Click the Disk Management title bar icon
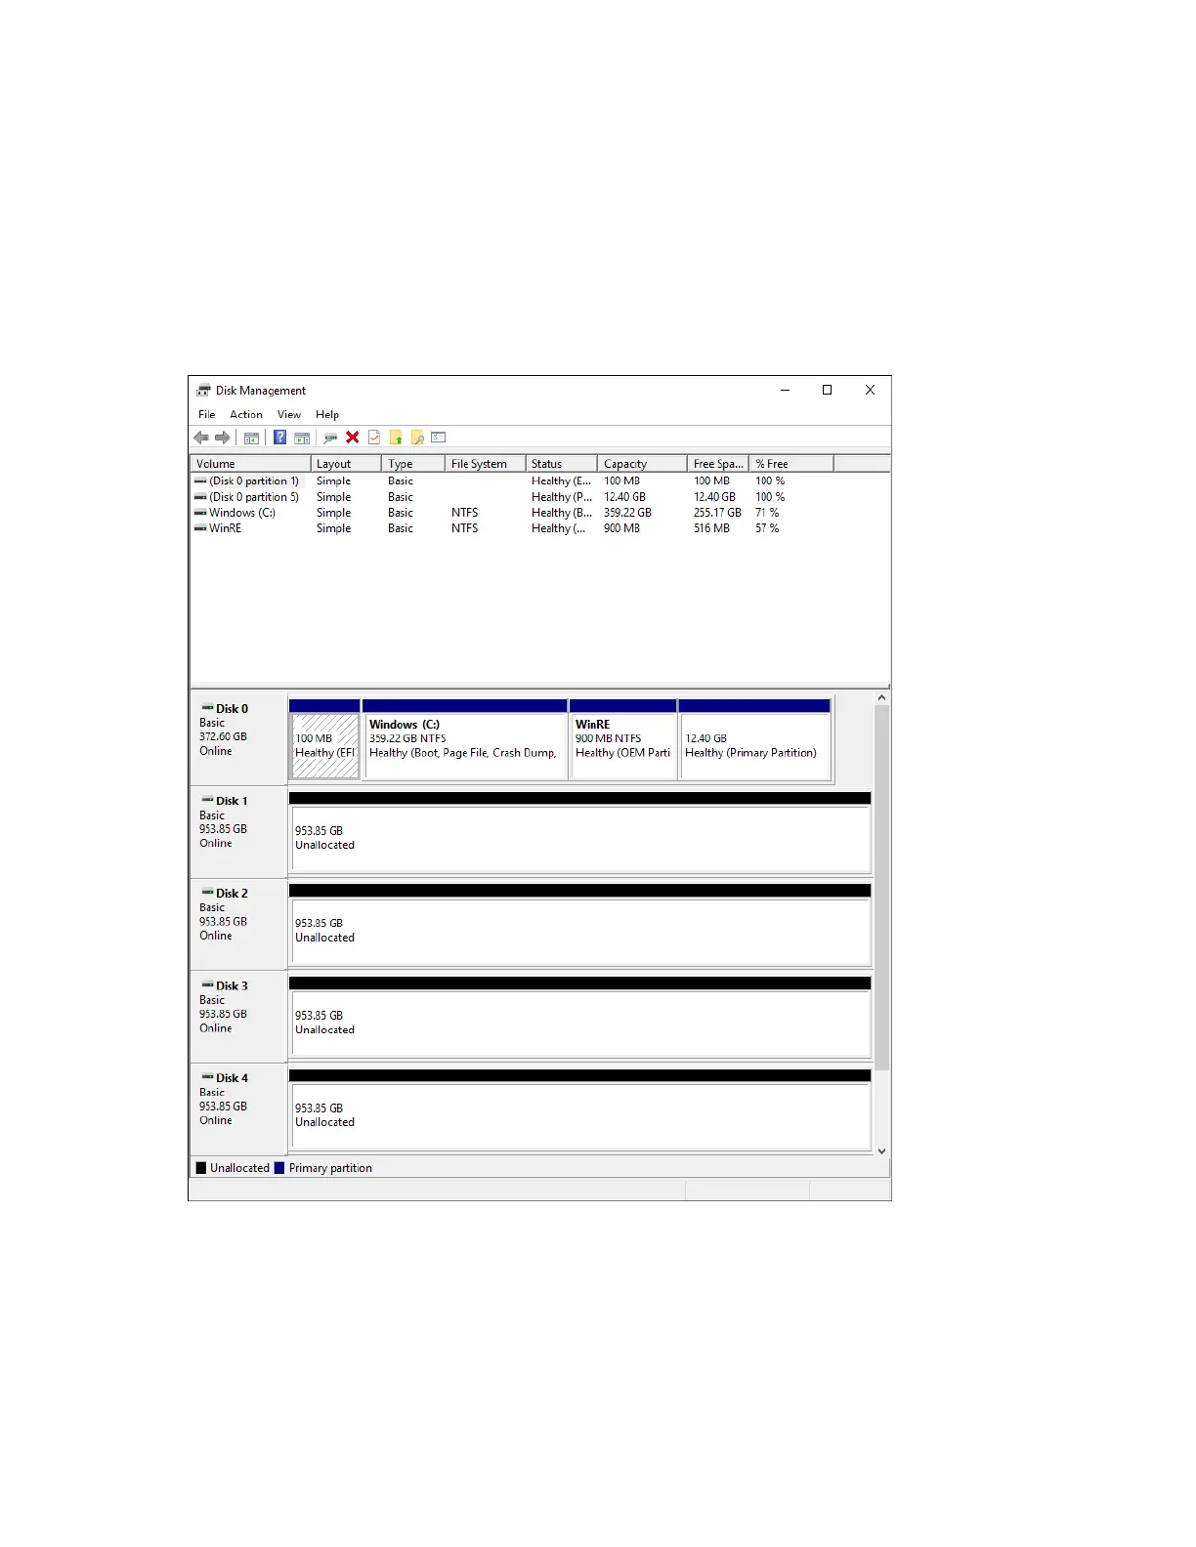This screenshot has height=1547, width=1196. pos(203,391)
